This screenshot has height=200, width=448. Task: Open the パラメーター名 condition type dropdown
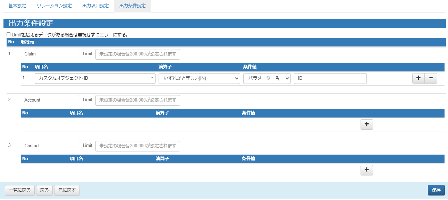point(267,78)
